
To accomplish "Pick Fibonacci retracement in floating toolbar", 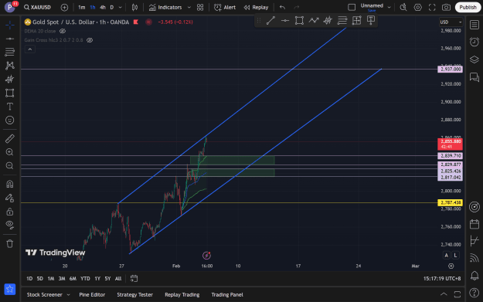I will pos(342,21).
